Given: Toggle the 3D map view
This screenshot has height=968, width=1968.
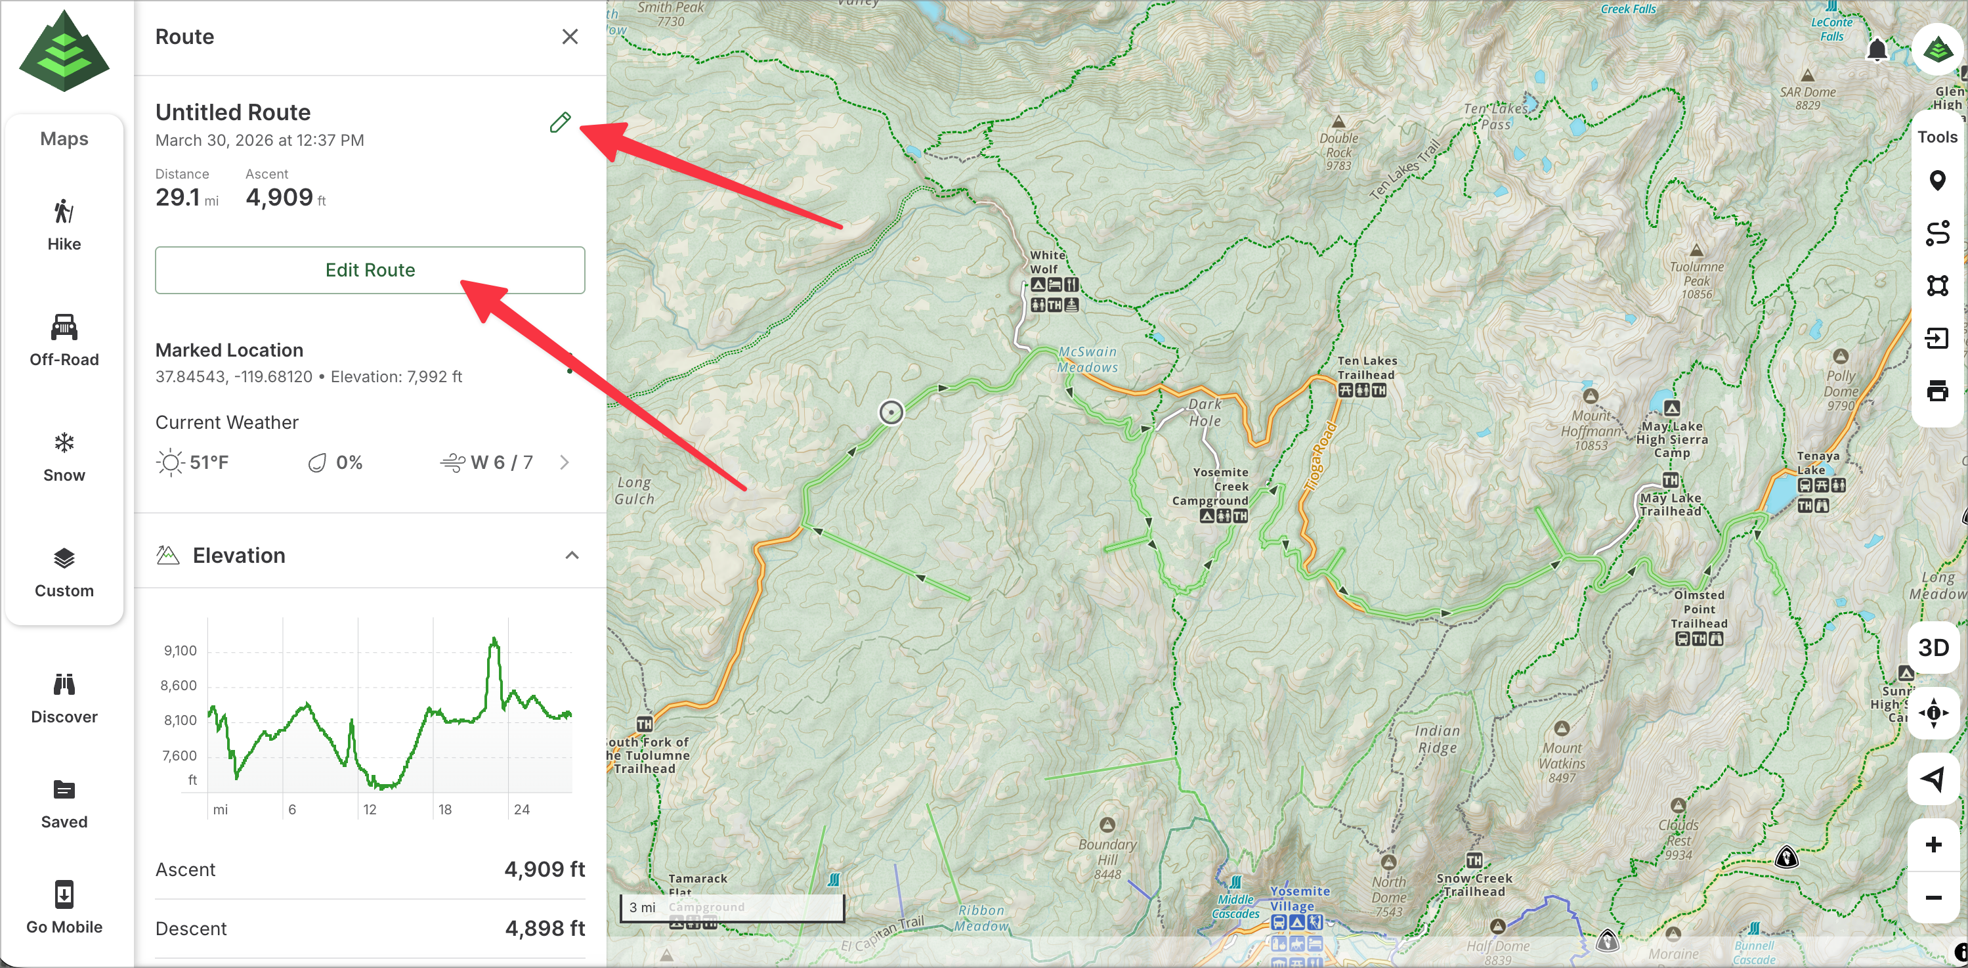Looking at the screenshot, I should [x=1933, y=648].
